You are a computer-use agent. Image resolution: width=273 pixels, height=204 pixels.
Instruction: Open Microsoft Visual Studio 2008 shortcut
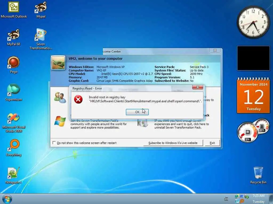coord(14,123)
